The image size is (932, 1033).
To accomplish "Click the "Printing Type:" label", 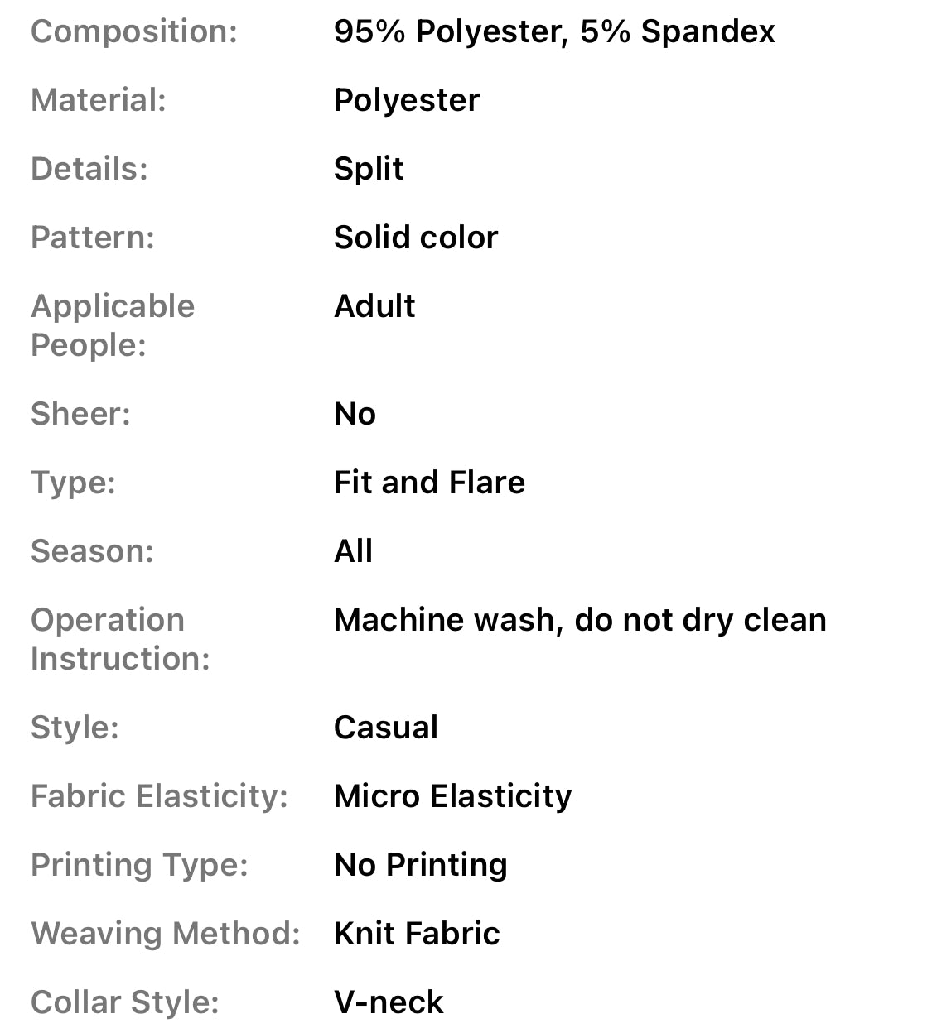I will (x=139, y=865).
